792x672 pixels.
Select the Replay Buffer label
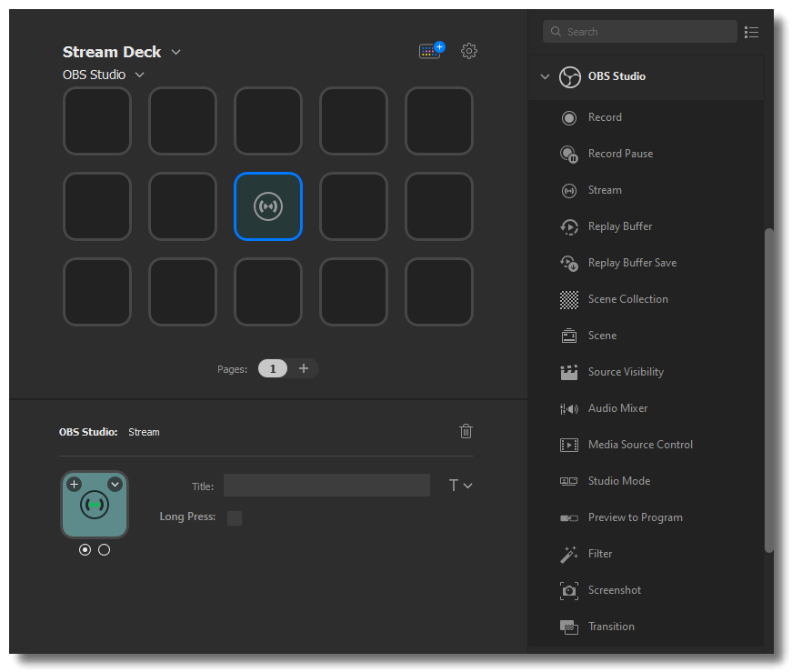click(620, 226)
